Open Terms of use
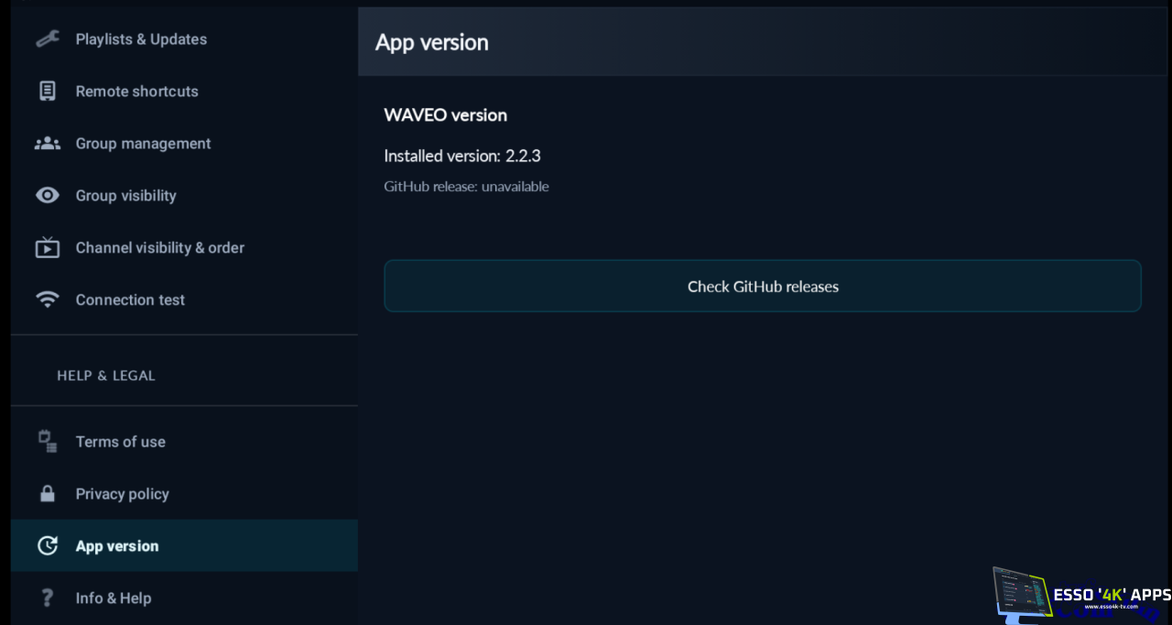 coord(184,442)
